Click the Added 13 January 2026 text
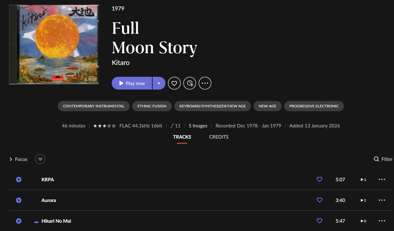 tap(314, 126)
